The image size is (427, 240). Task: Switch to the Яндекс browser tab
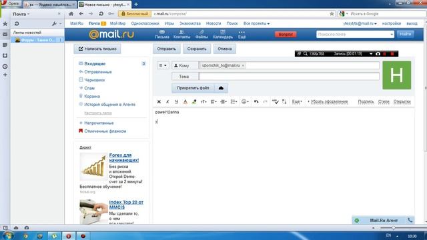pos(50,5)
